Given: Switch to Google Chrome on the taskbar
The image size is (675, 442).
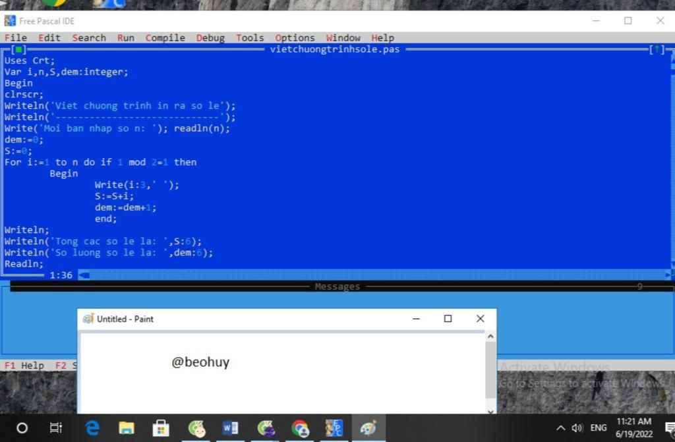Looking at the screenshot, I should 300,428.
